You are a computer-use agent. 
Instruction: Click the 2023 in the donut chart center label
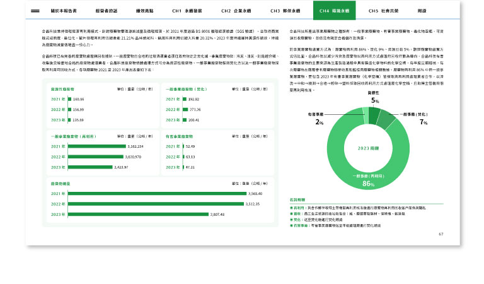367,148
